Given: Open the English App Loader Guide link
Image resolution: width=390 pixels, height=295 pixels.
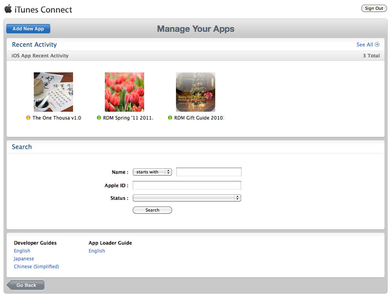Looking at the screenshot, I should (97, 251).
